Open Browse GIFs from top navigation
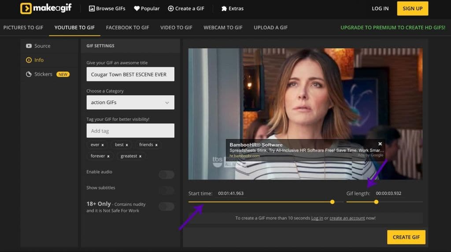Screen dimensions: 451x252 point(107,9)
